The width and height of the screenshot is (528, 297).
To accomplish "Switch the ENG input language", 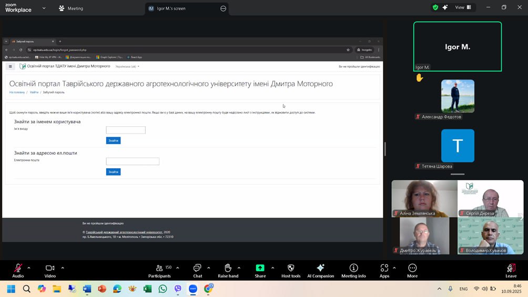I will click(463, 289).
